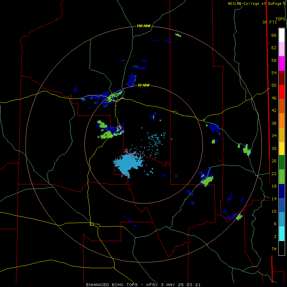The image size is (287, 287).
Task: Pick the bright red legend swatch
Action: click(x=282, y=92)
